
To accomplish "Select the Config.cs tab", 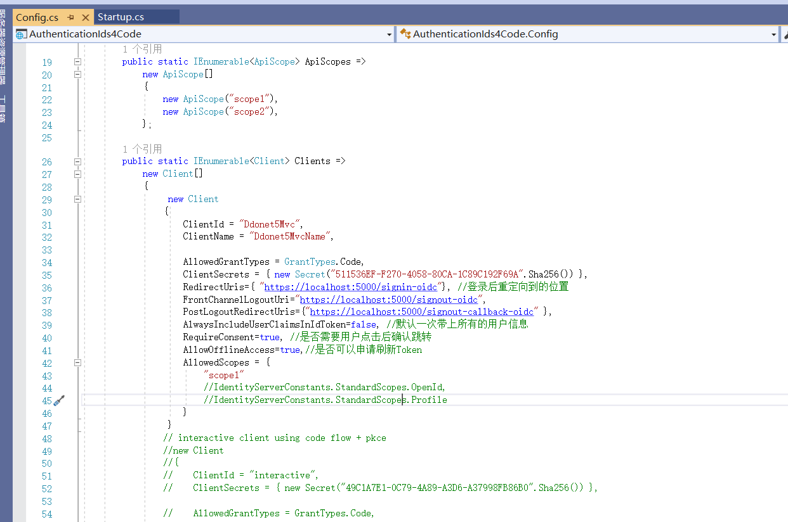I will pyautogui.click(x=37, y=17).
